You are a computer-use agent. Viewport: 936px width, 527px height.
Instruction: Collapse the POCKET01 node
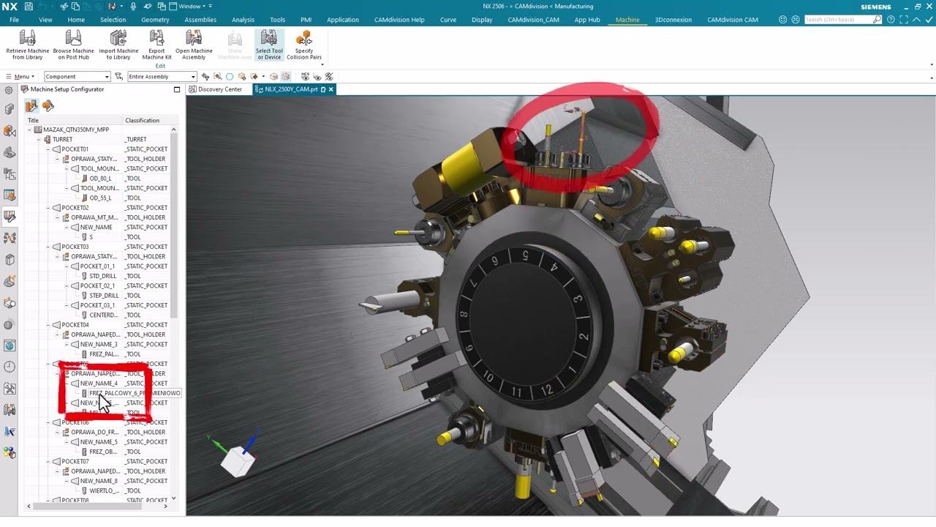point(48,149)
